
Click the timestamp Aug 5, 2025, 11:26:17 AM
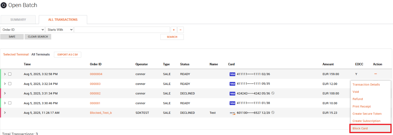click(42, 113)
